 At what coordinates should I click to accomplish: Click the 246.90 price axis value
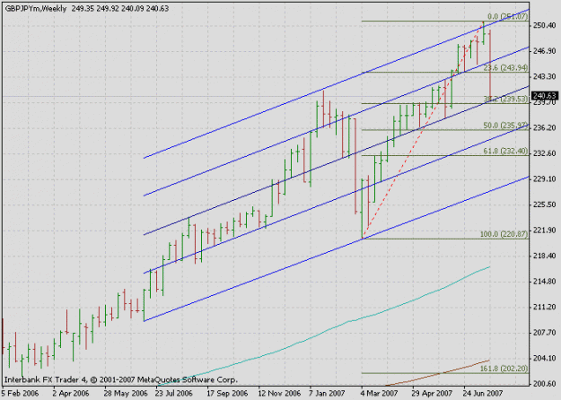point(545,51)
